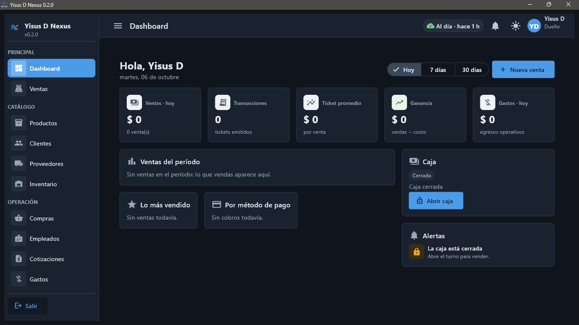Select the Hoy period filter
This screenshot has height=325, width=579.
click(x=404, y=69)
